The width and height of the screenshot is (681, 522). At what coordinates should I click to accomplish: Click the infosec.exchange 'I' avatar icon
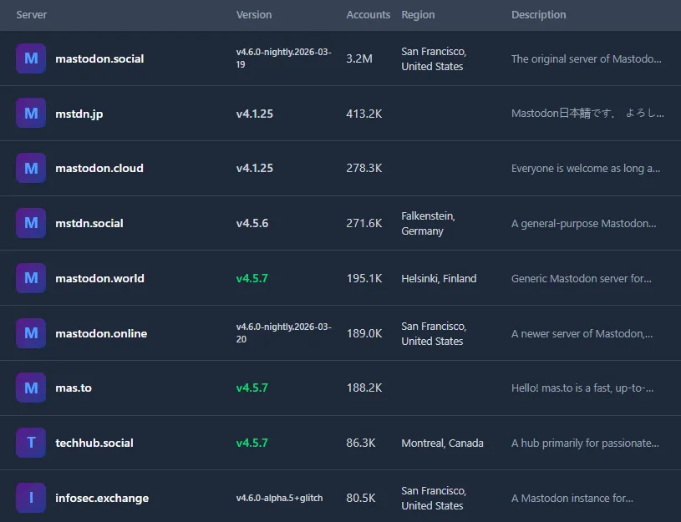[31, 498]
